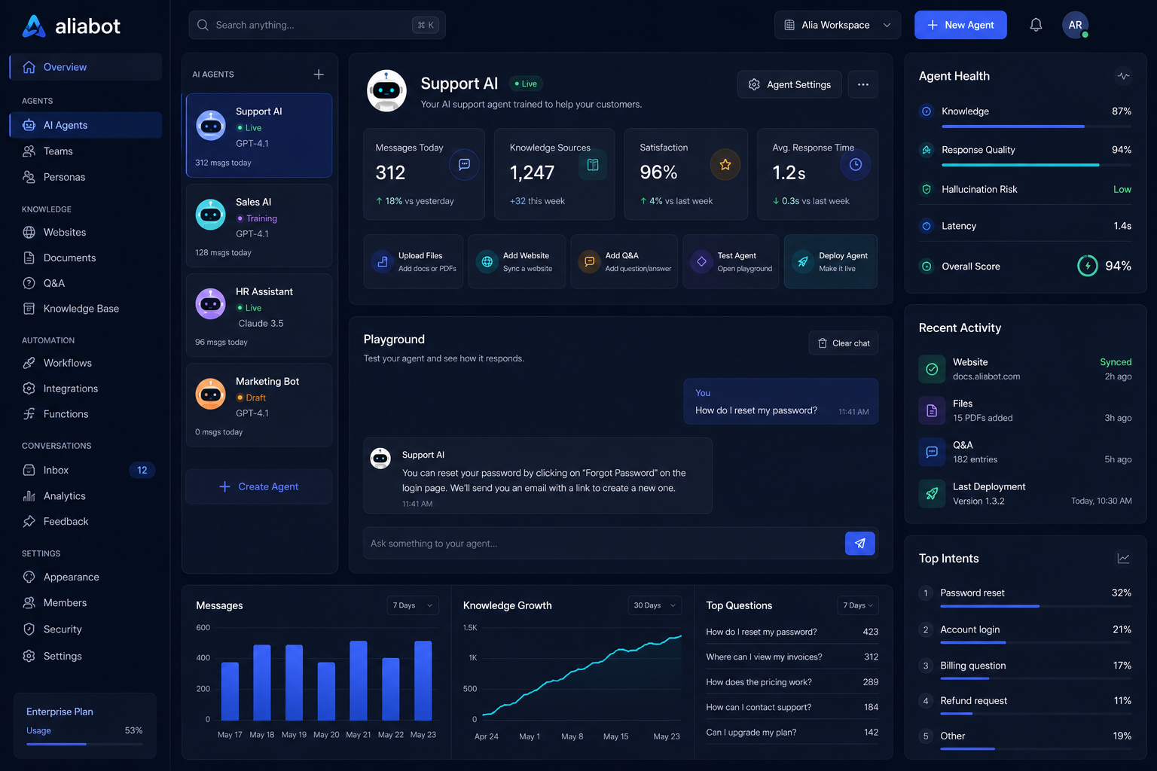Focus the Ask something to your agent field
The height and width of the screenshot is (771, 1157).
[604, 544]
